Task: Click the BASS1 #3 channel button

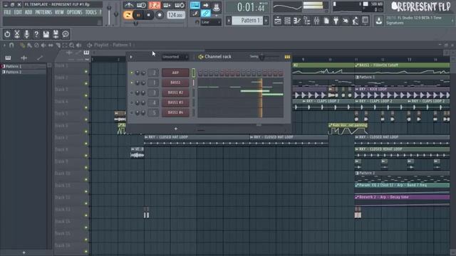Action: point(175,102)
